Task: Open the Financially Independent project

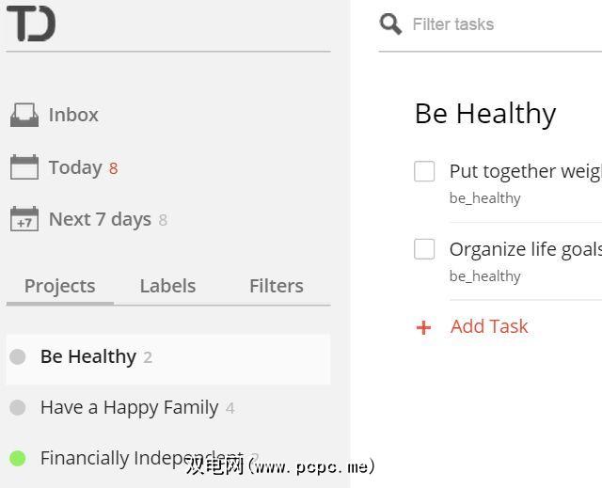Action: [x=141, y=458]
